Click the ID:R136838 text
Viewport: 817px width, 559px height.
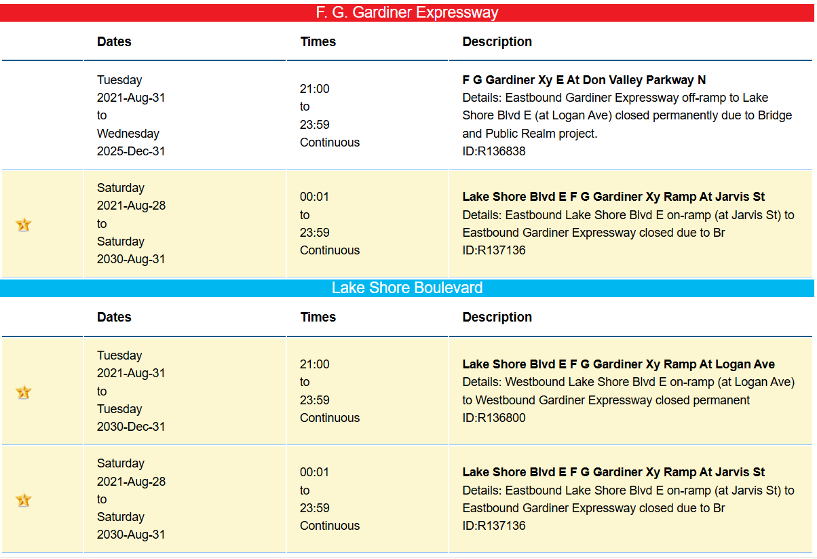pos(493,151)
